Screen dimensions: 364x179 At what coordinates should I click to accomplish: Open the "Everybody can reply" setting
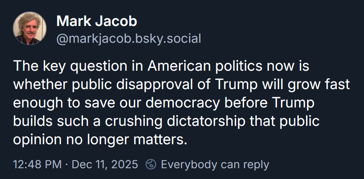click(215, 164)
